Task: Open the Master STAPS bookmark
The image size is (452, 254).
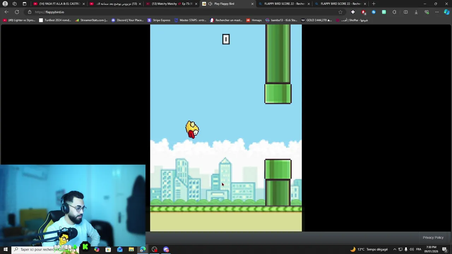Action: coord(190,20)
